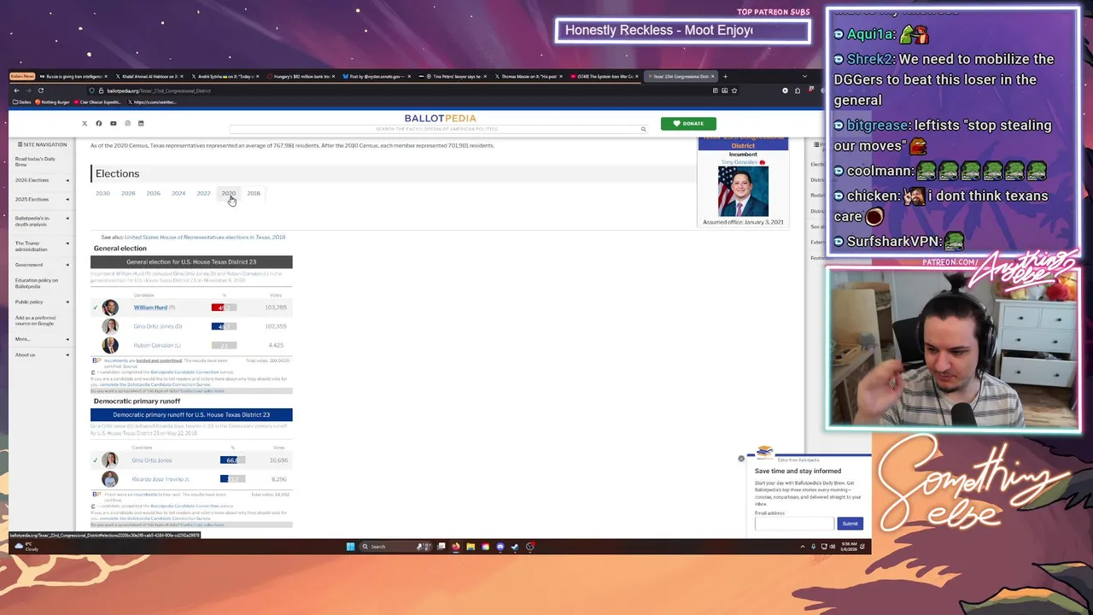Viewport: 1093px width, 615px height.
Task: Dismiss the Daily Brew popup with X
Action: 741,459
